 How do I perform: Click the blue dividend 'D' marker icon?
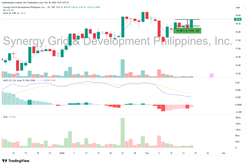[18, 75]
